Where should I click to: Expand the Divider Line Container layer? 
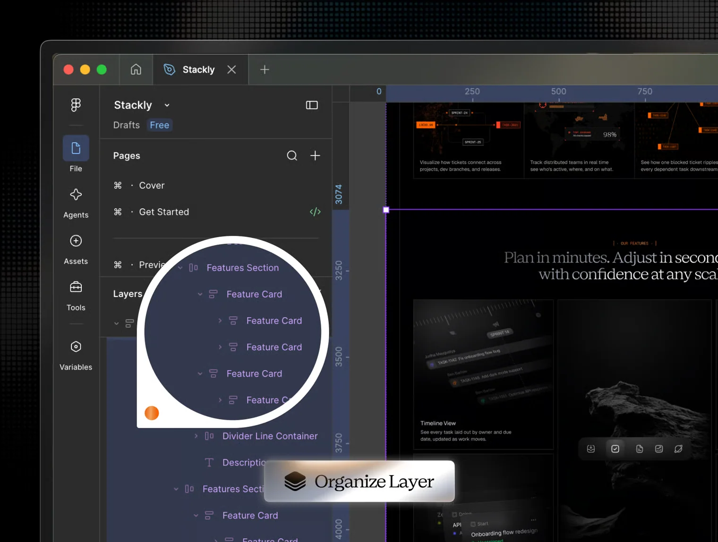pos(196,436)
